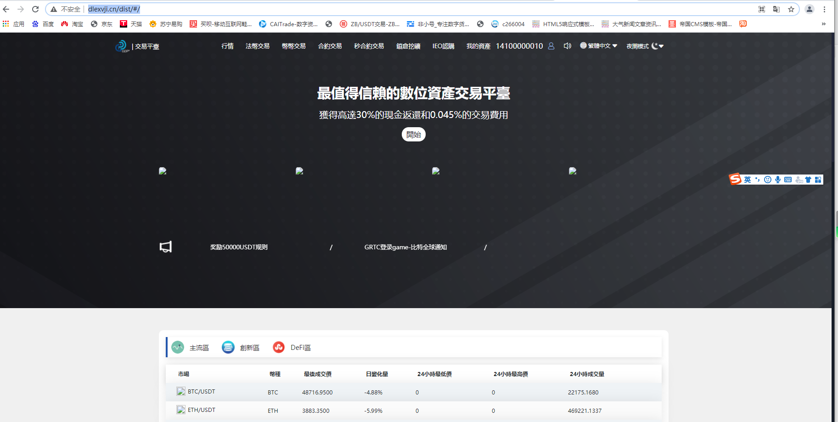Mute site sound via speaker icon
The height and width of the screenshot is (422, 838).
pyautogui.click(x=568, y=45)
